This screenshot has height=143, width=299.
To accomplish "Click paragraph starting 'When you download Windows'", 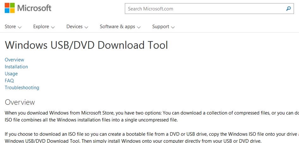I will pos(152,116).
